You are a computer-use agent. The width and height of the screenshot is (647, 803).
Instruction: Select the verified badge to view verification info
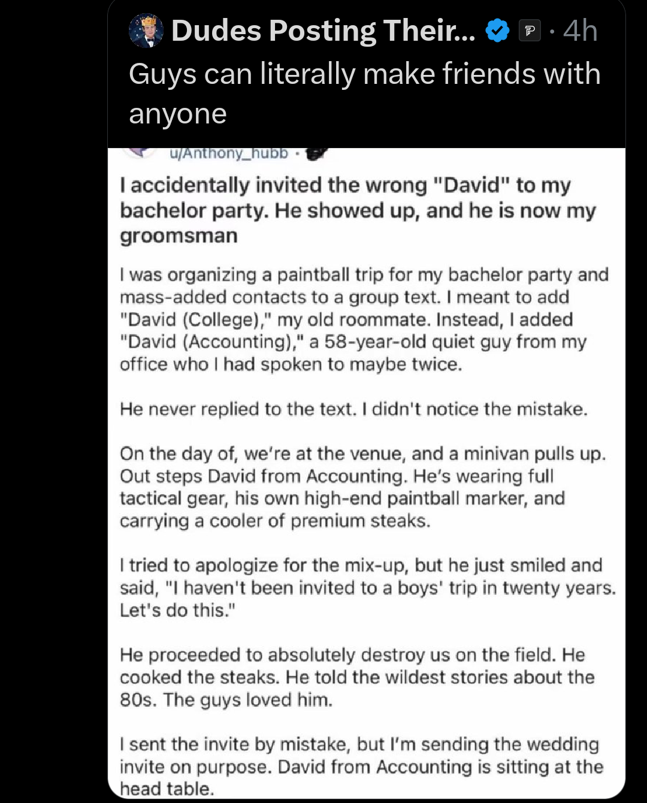pos(496,30)
